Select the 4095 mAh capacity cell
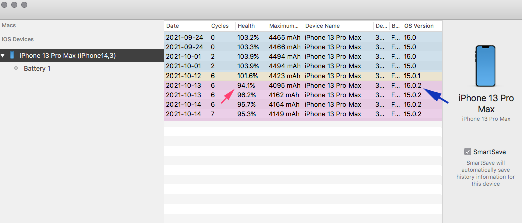 (x=284, y=86)
